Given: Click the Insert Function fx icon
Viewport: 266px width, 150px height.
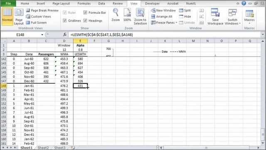Looking at the screenshot, I should (65, 35).
